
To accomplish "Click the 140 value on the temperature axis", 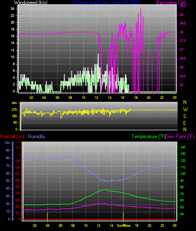I will click(183, 147).
